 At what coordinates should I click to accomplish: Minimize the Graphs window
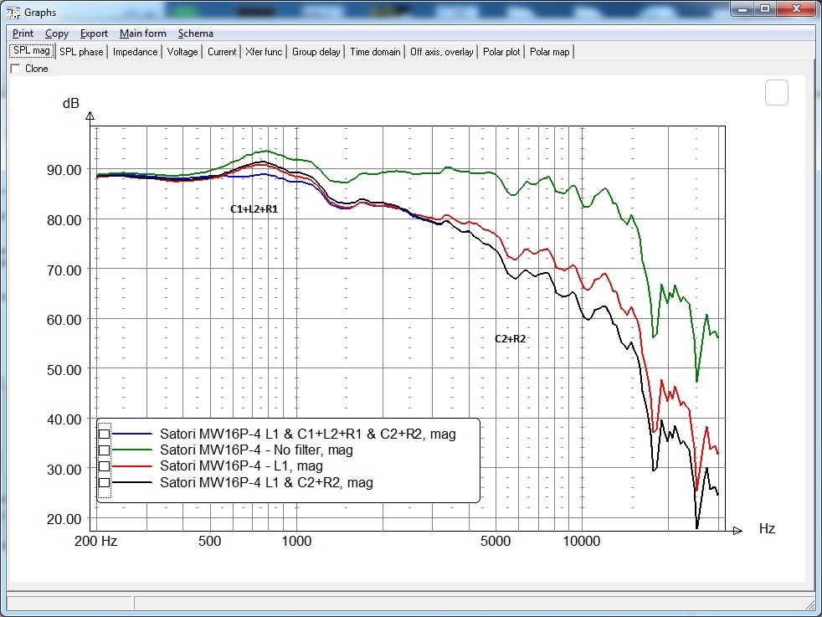742,9
